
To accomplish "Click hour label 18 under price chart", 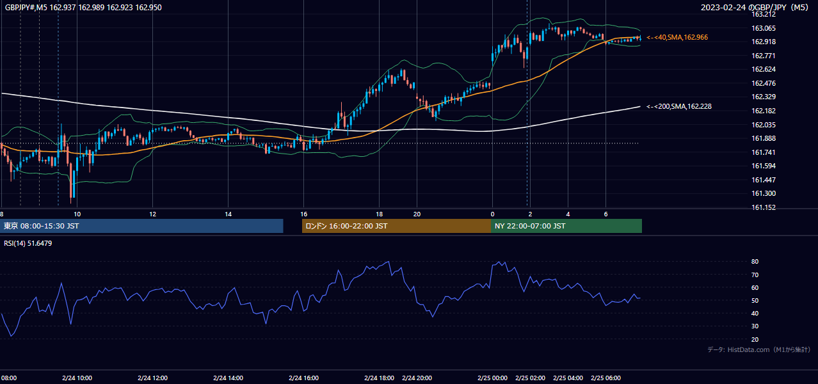I will [379, 214].
